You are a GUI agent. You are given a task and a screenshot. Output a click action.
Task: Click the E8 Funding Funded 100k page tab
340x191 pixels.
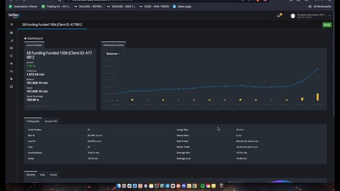click(x=52, y=25)
